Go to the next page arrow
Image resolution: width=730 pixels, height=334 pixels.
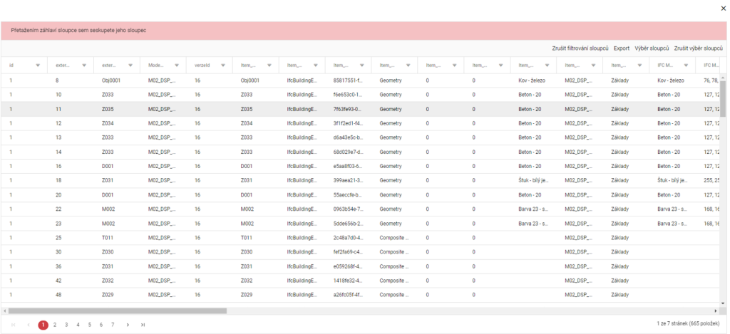pos(128,325)
